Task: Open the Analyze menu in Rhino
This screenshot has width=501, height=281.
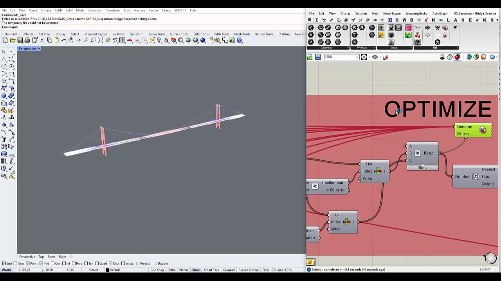Action: pyautogui.click(x=139, y=10)
